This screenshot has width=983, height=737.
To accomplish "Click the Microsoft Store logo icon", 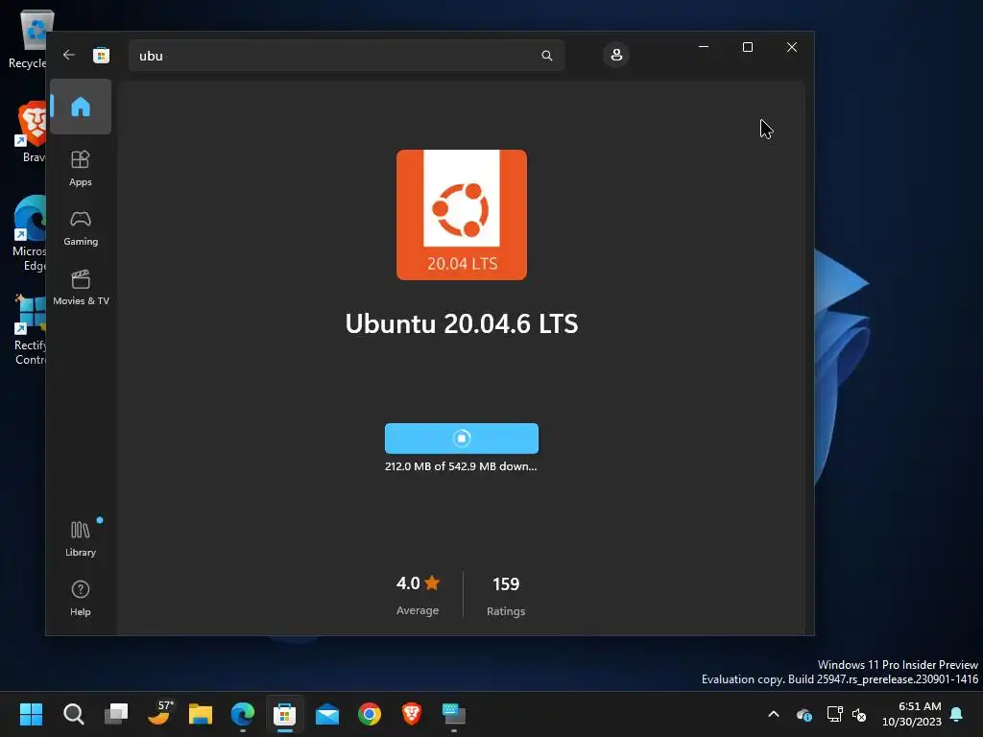I will tap(101, 55).
